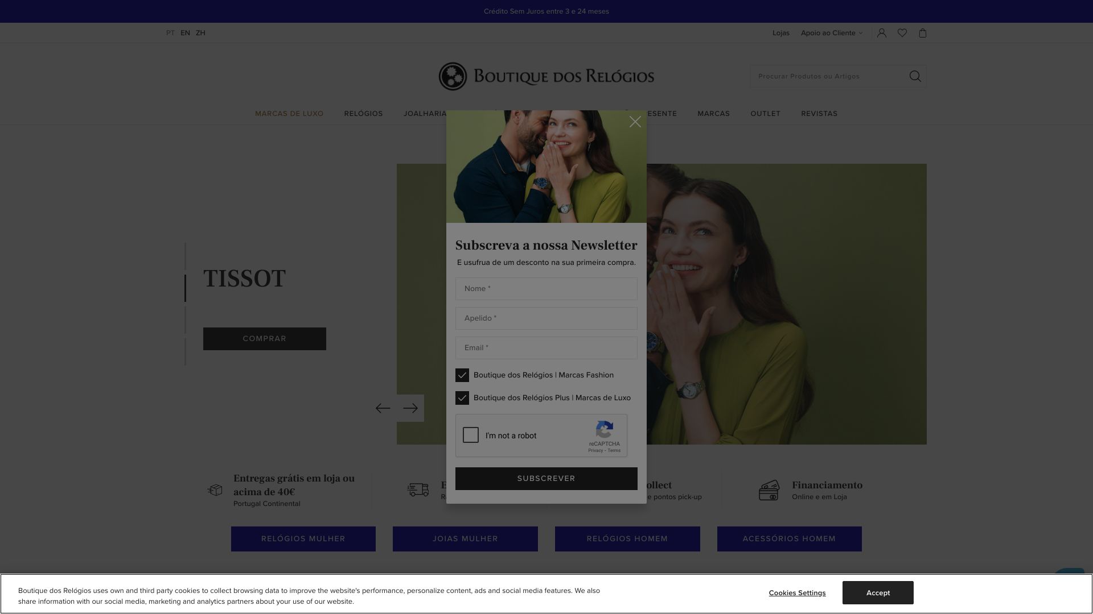Viewport: 1093px width, 614px height.
Task: Click the Crédito Sem Juros top banner text
Action: pyautogui.click(x=546, y=11)
